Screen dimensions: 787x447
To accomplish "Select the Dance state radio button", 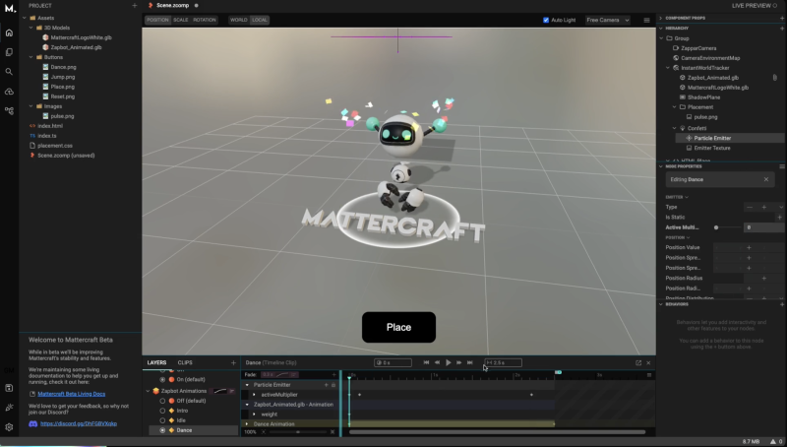I will [x=162, y=430].
